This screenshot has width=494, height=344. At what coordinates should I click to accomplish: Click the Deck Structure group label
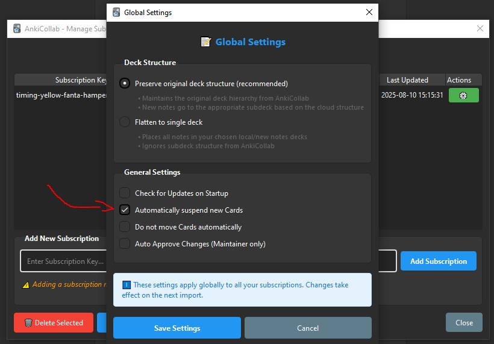pos(150,63)
